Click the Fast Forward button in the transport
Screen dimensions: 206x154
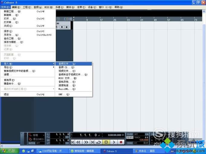(86, 142)
